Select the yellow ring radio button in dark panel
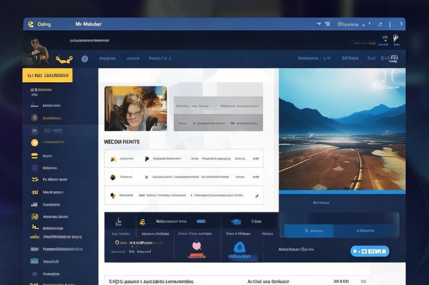The width and height of the screenshot is (429, 285). (x=117, y=243)
